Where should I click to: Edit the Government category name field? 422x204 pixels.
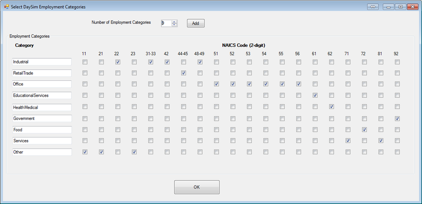(x=42, y=118)
